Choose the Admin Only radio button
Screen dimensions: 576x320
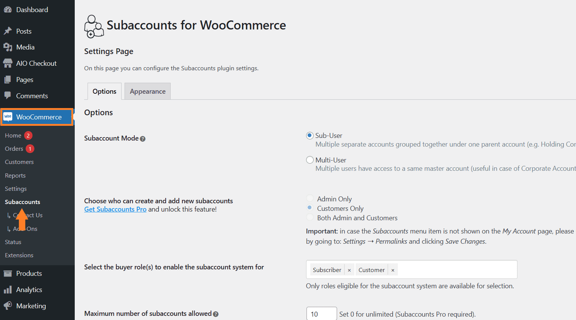pyautogui.click(x=310, y=198)
